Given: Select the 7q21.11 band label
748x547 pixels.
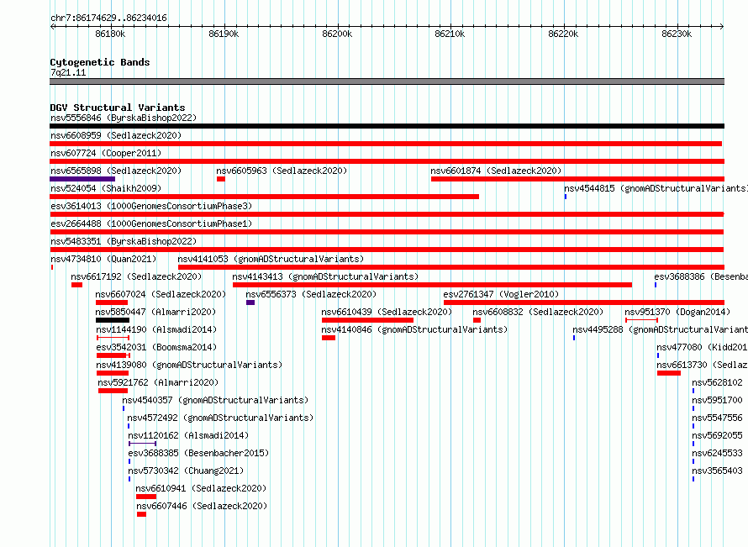Looking at the screenshot, I should [68, 72].
